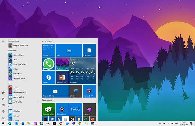Open the Bucharest weather forecast tile
The width and height of the screenshot is (195, 126).
(x=82, y=70)
